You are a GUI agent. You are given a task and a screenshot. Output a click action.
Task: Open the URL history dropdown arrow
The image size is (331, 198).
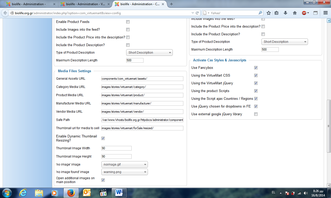tap(192, 13)
